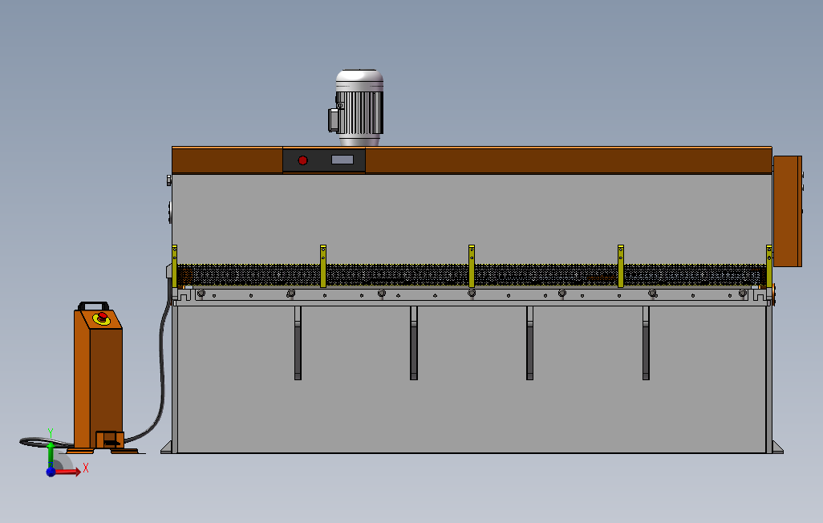Select the leftmost yellow guard bracket
This screenshot has height=523, width=823.
[x=174, y=266]
